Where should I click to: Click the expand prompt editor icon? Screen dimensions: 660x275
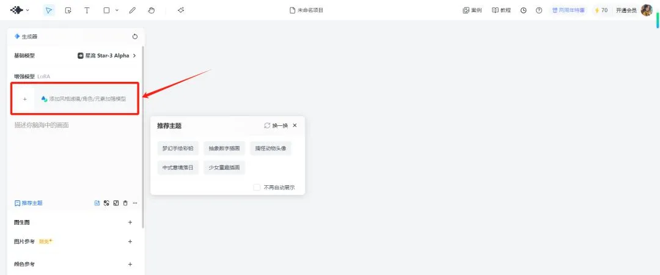116,203
